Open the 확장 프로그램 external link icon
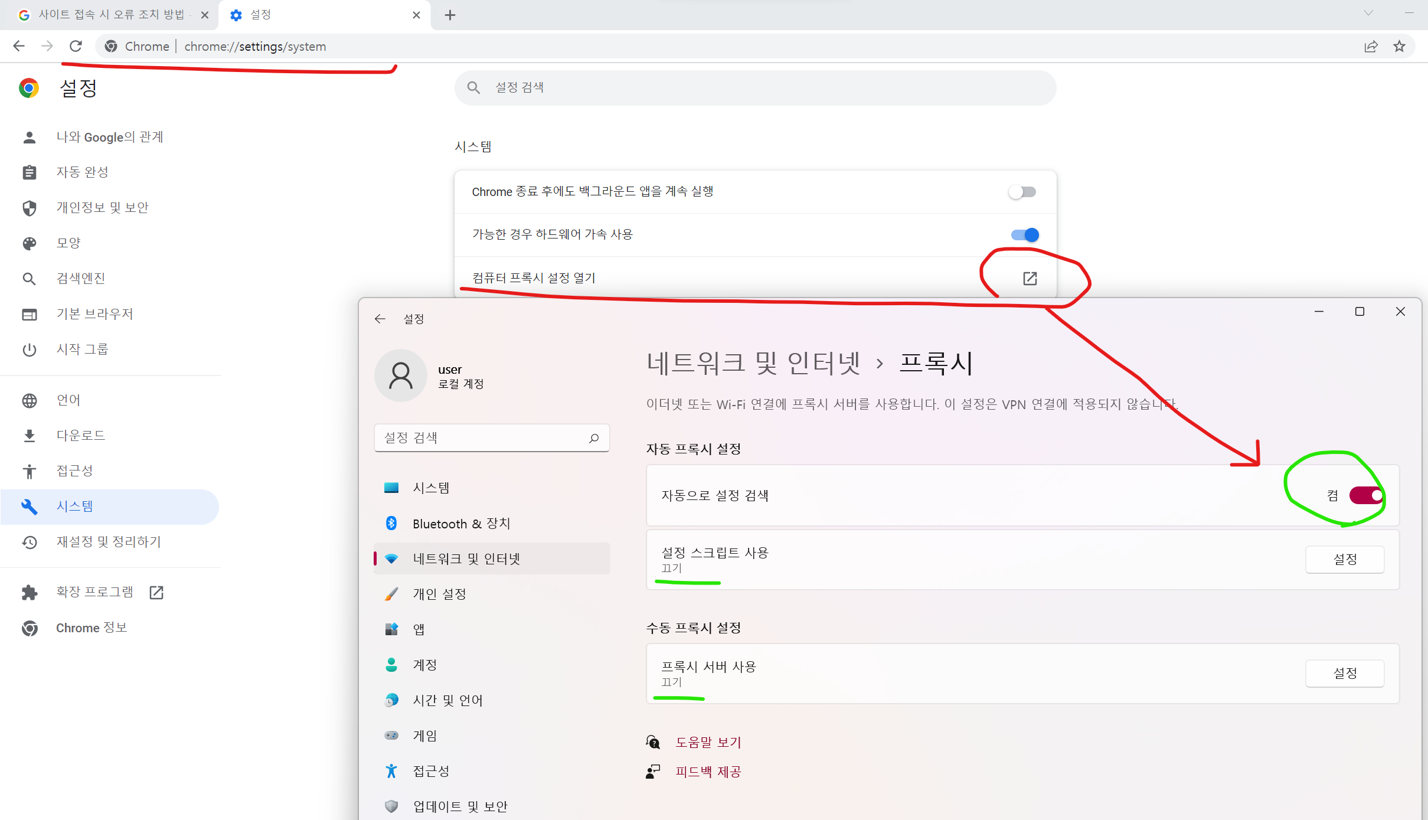1428x820 pixels. [155, 592]
